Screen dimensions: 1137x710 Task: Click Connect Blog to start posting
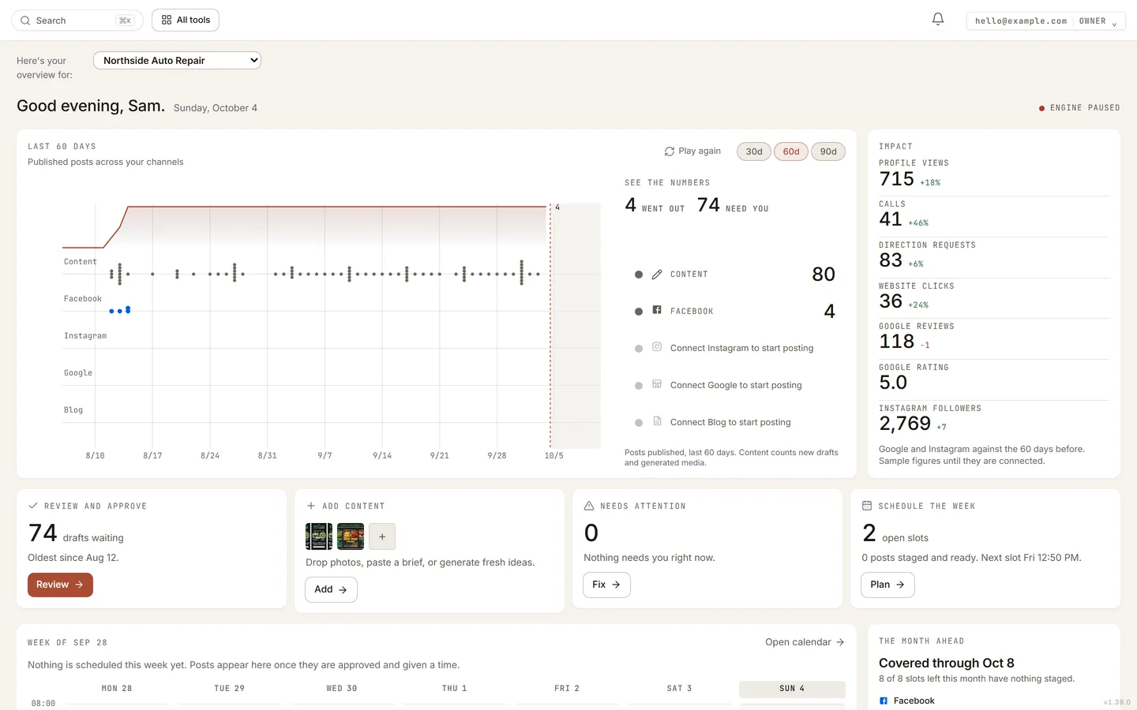click(730, 422)
